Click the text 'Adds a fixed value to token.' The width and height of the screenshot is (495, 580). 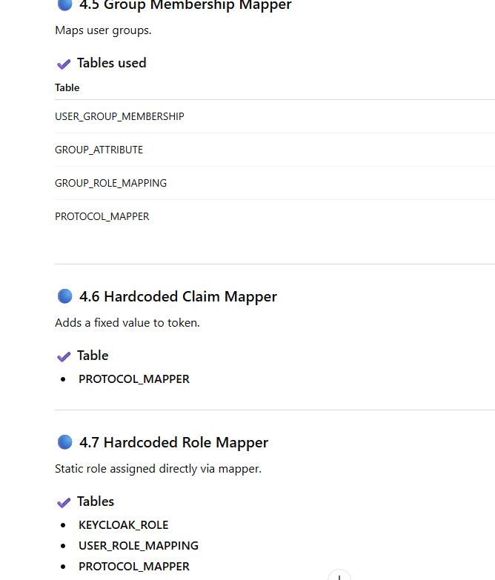127,323
